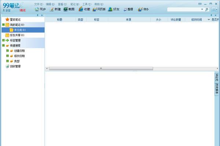Select 标签管理 tag management

tap(15, 40)
